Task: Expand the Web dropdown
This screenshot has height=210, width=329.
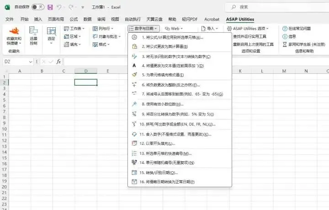Action: (x=174, y=28)
